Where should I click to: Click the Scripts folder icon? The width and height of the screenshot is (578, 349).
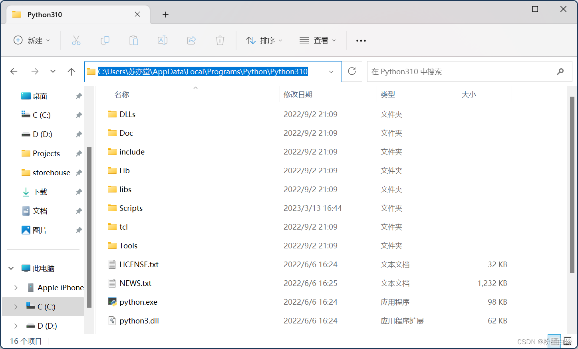coord(112,208)
